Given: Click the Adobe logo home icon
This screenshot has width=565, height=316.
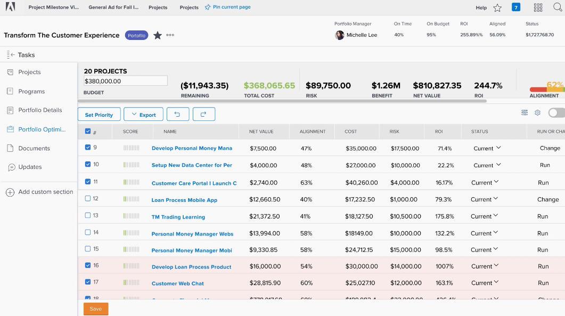Looking at the screenshot, I should [x=10, y=7].
